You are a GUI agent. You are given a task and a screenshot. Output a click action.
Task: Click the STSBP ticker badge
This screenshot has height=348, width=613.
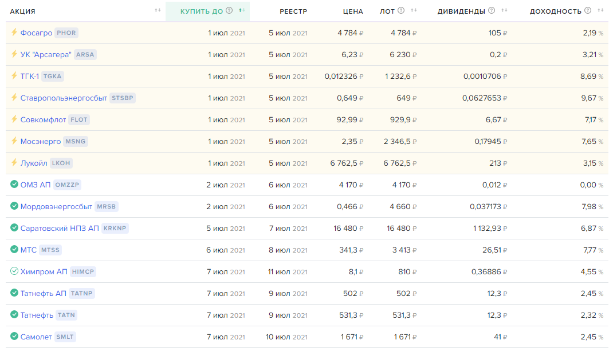point(123,98)
